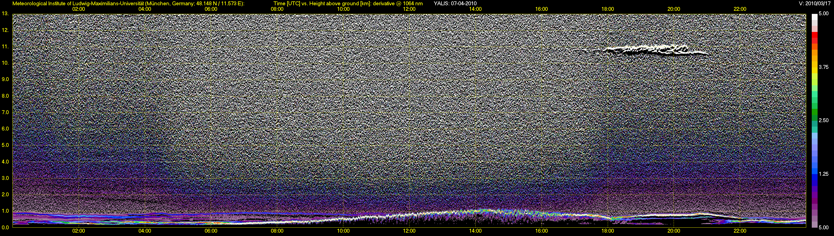
Task: Click the 10:00 label on the bottom time axis
Action: click(343, 231)
